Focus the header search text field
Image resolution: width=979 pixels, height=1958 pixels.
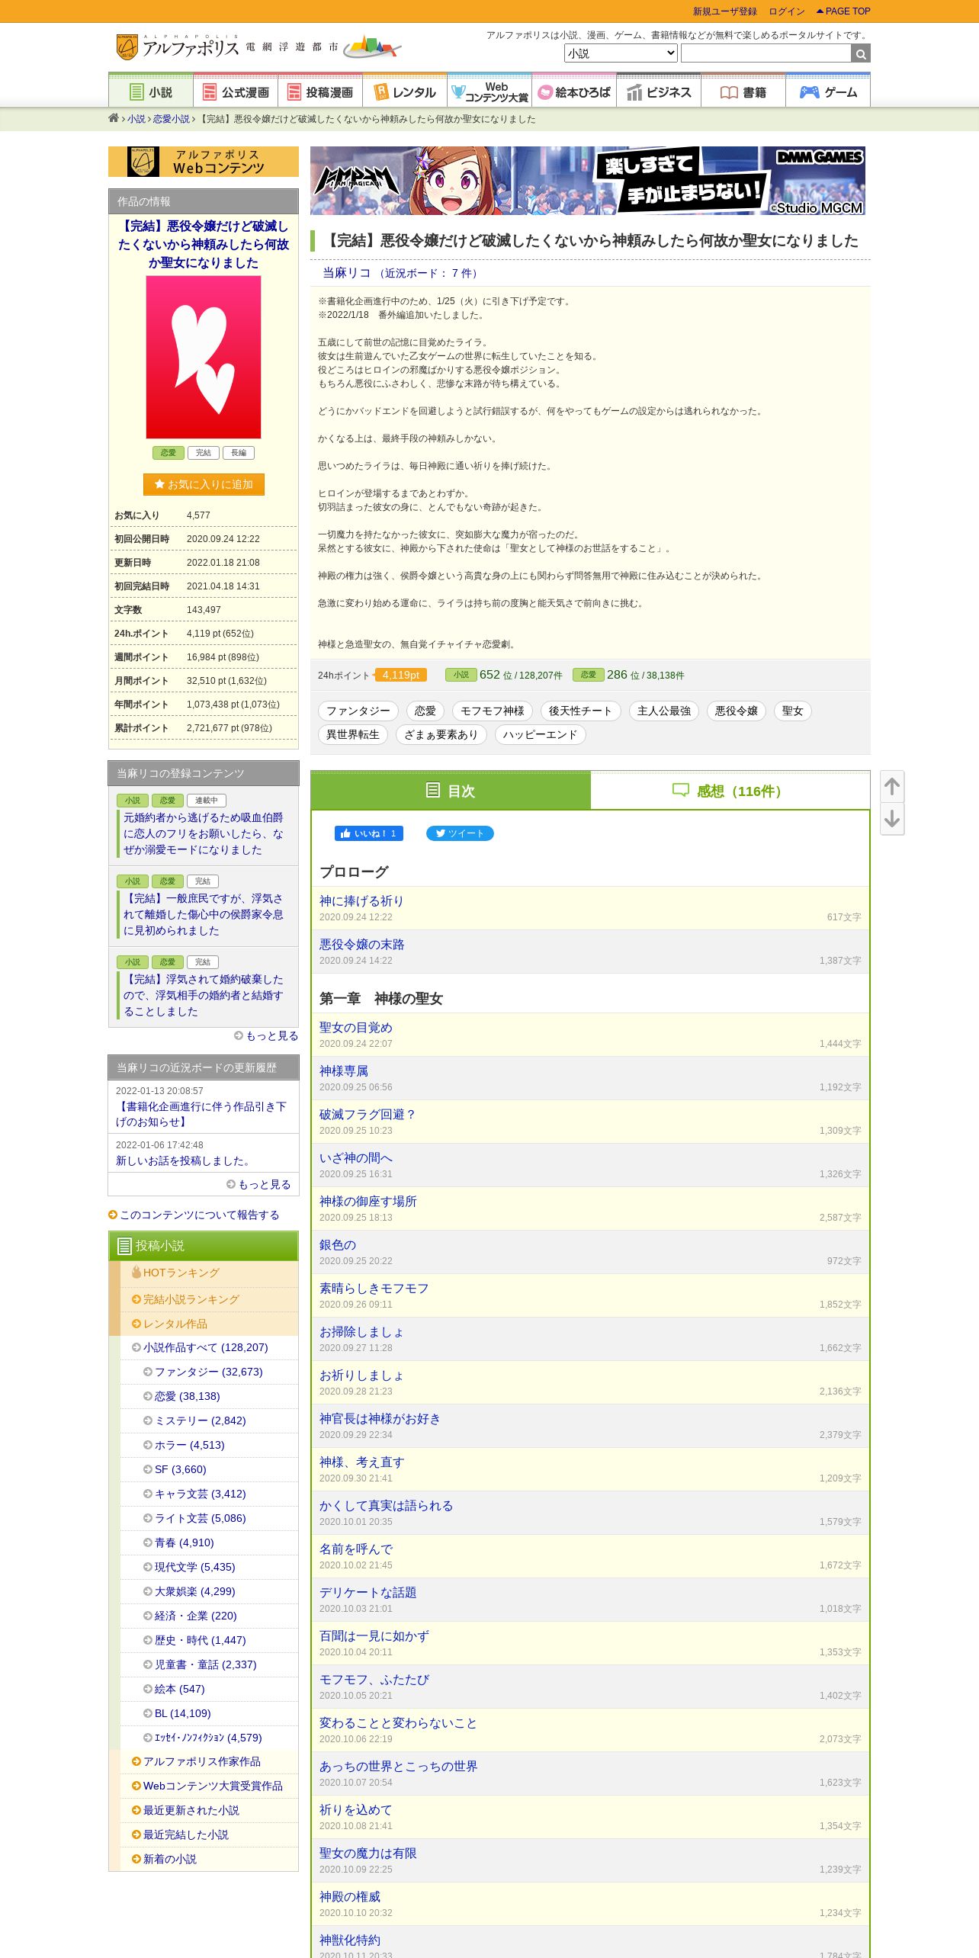766,53
